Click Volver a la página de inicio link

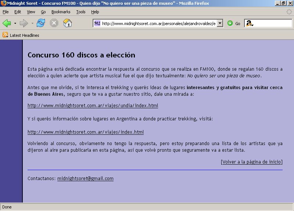click(x=252, y=162)
